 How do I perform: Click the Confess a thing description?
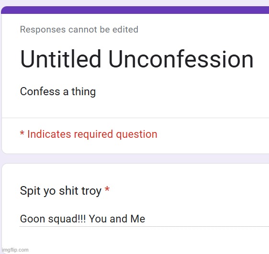click(x=58, y=92)
